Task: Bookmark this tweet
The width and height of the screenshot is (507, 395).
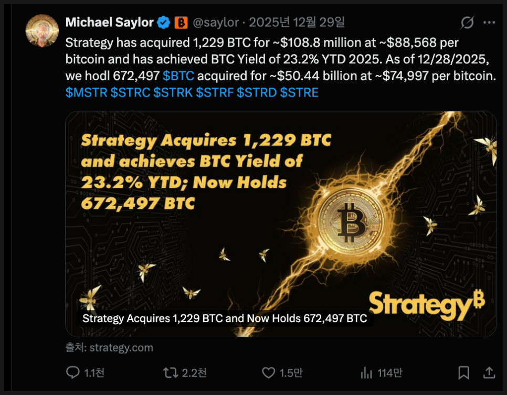Action: point(463,372)
